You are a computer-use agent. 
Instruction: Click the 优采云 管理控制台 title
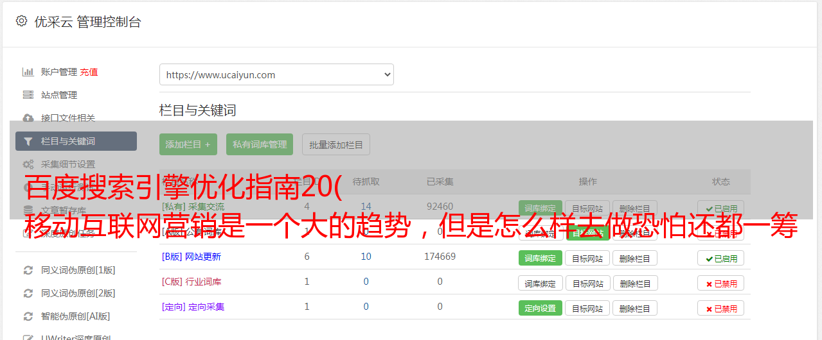coord(87,22)
